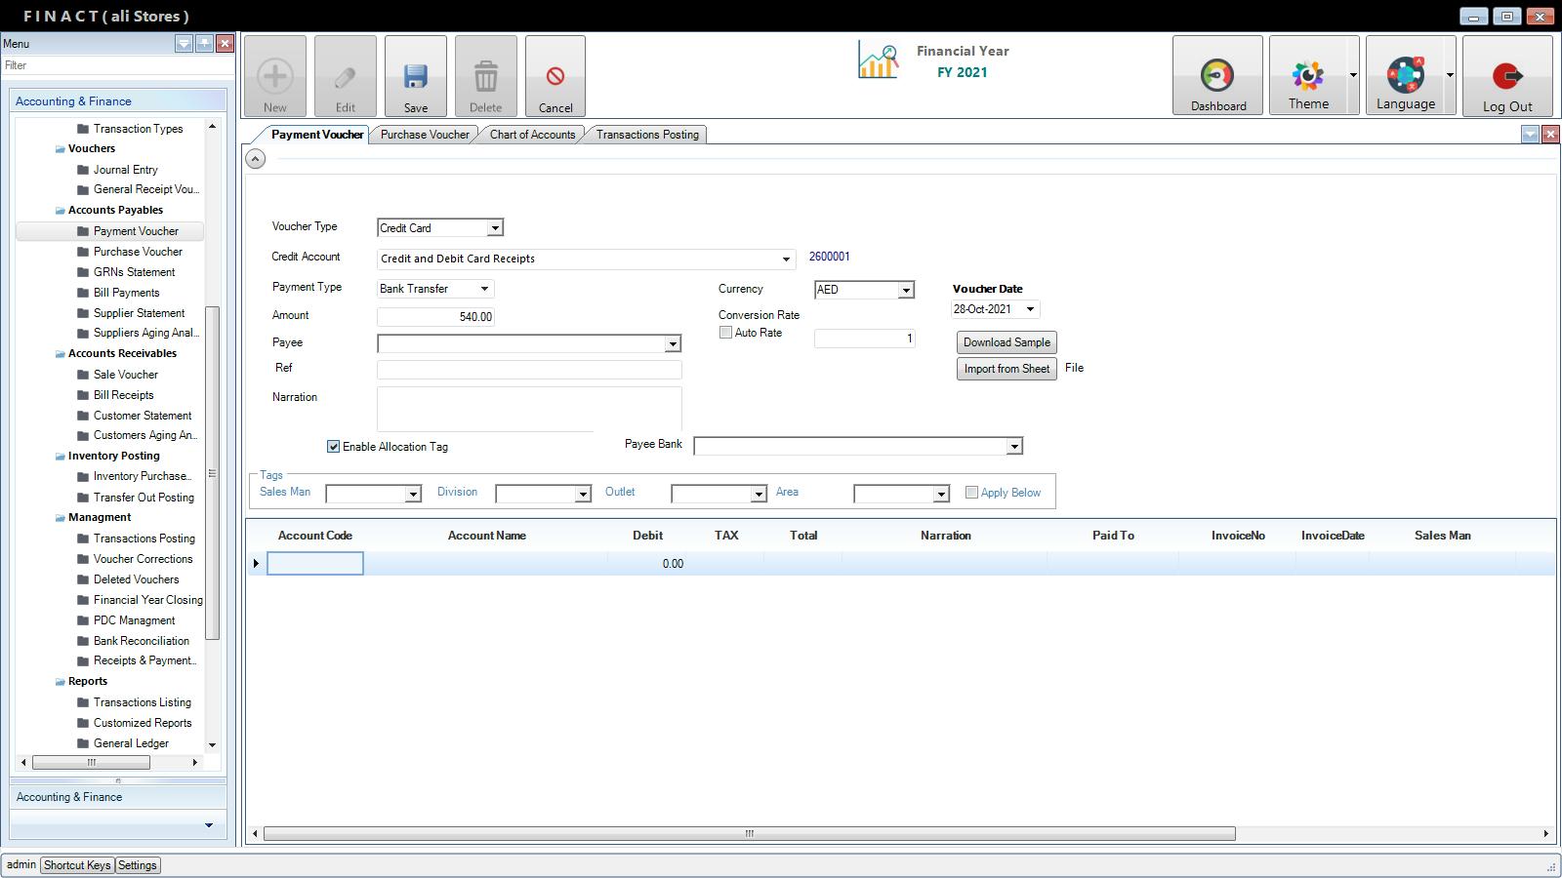Enable the Auto Rate checkbox
The width and height of the screenshot is (1562, 878).
tap(725, 333)
